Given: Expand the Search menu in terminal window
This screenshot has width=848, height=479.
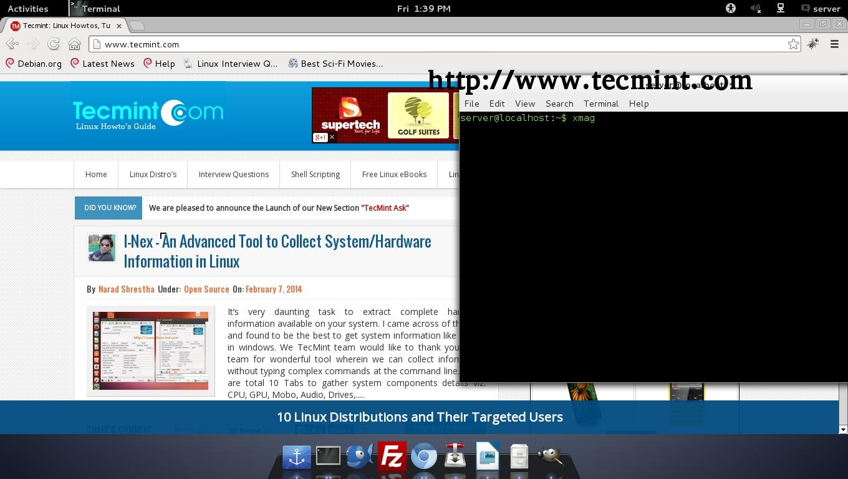Looking at the screenshot, I should click(559, 104).
